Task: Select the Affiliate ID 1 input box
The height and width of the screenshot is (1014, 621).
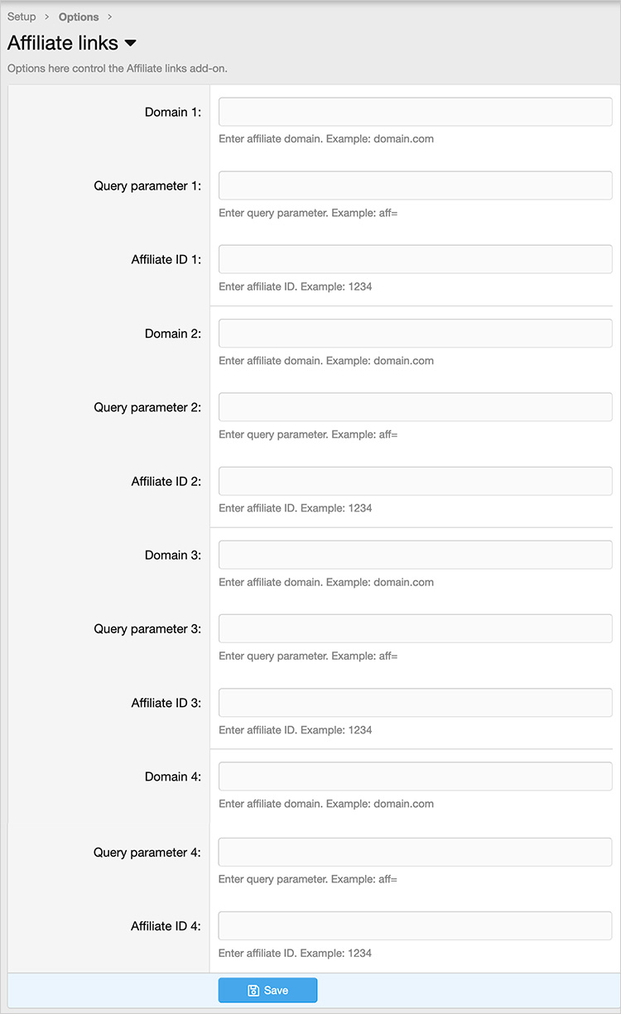Action: click(x=415, y=259)
